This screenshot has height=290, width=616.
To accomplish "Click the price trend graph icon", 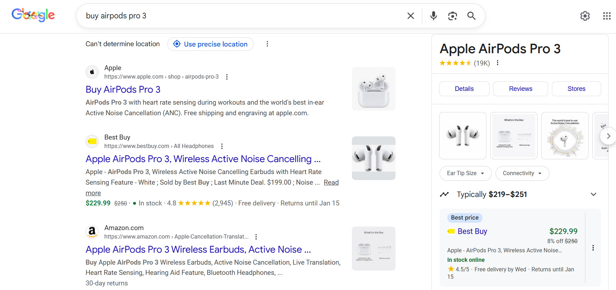I will pyautogui.click(x=444, y=194).
